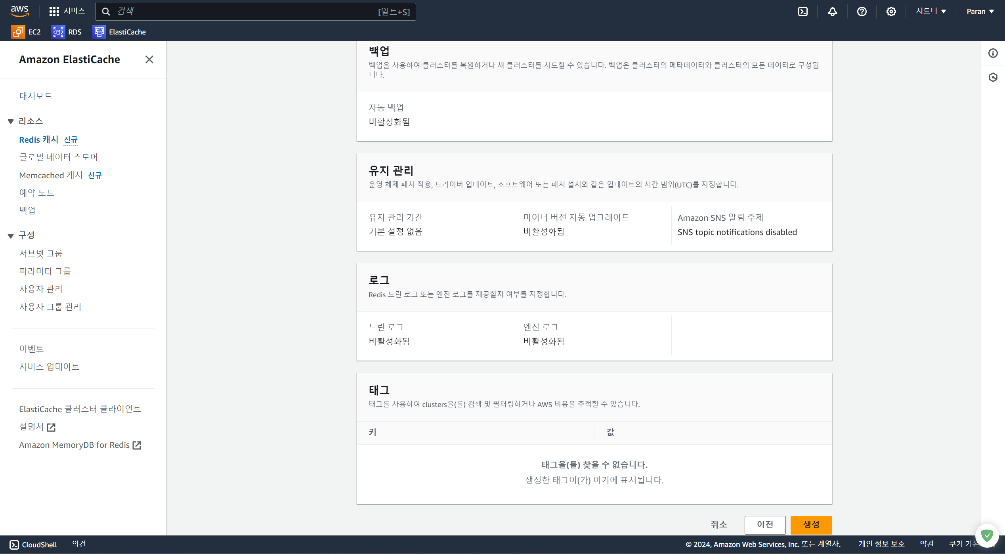This screenshot has width=1005, height=554.
Task: Click the search magnifier icon
Action: tap(106, 11)
